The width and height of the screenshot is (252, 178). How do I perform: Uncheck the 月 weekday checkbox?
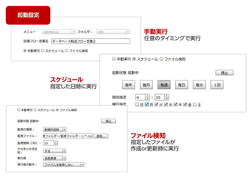point(147,105)
